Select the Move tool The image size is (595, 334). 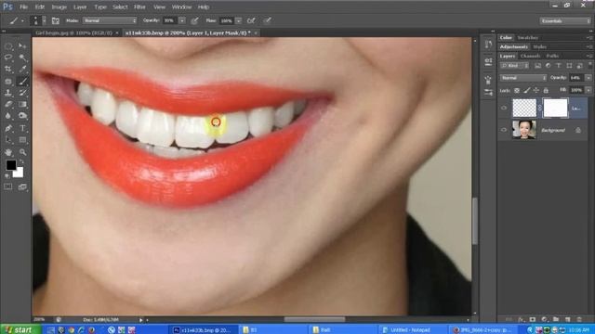pos(22,46)
